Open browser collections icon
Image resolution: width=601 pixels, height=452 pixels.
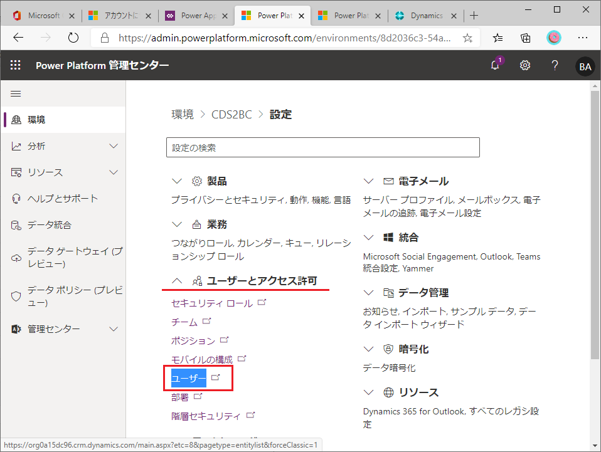(x=526, y=38)
